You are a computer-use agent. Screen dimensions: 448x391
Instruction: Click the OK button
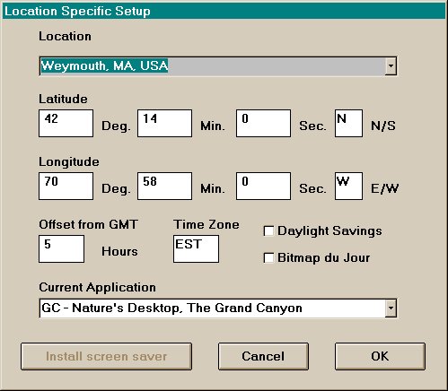380,356
